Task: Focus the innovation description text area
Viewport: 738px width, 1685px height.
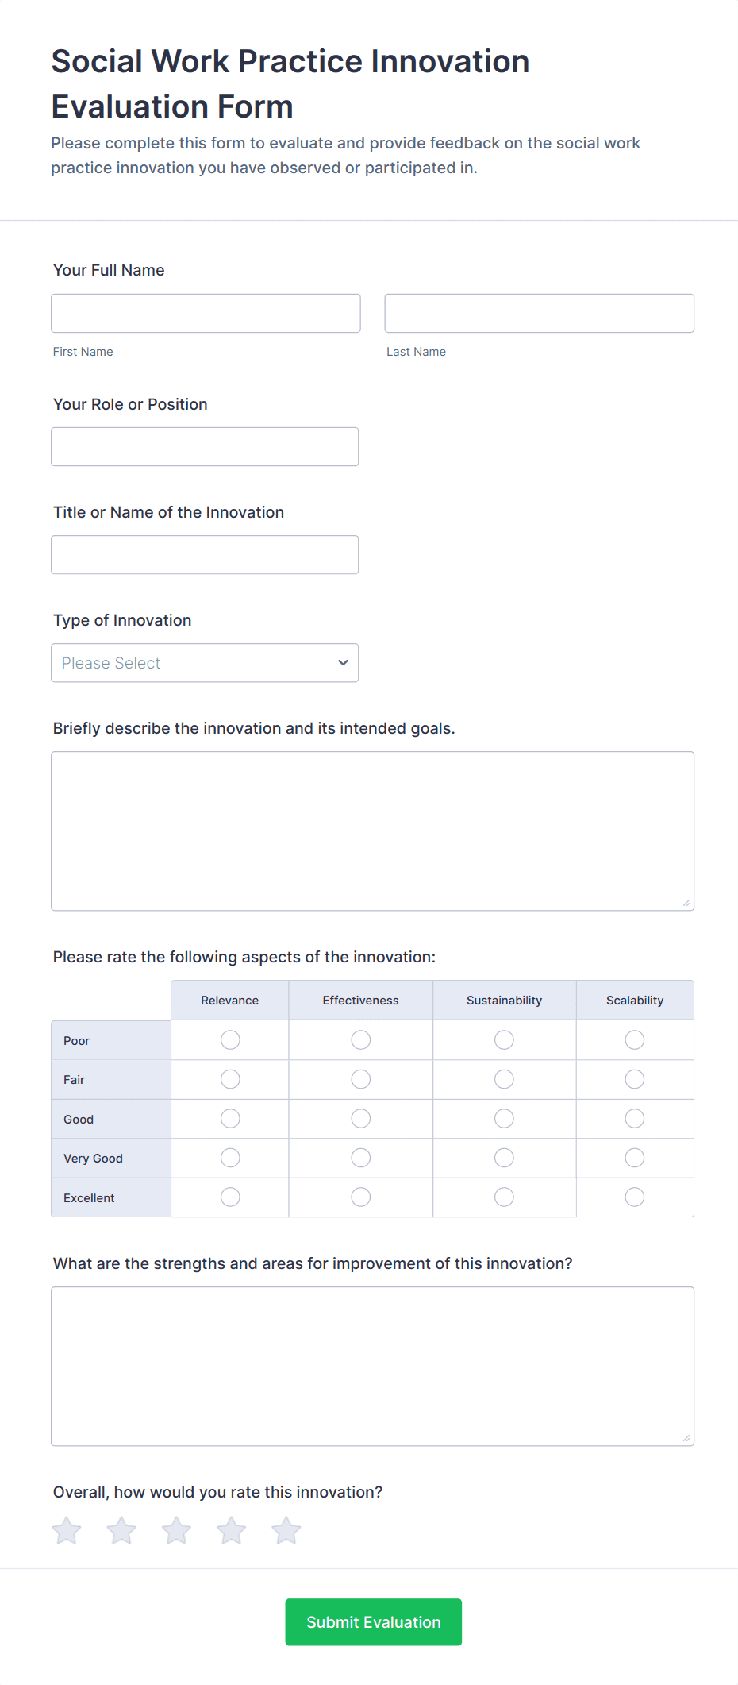Action: coord(372,831)
